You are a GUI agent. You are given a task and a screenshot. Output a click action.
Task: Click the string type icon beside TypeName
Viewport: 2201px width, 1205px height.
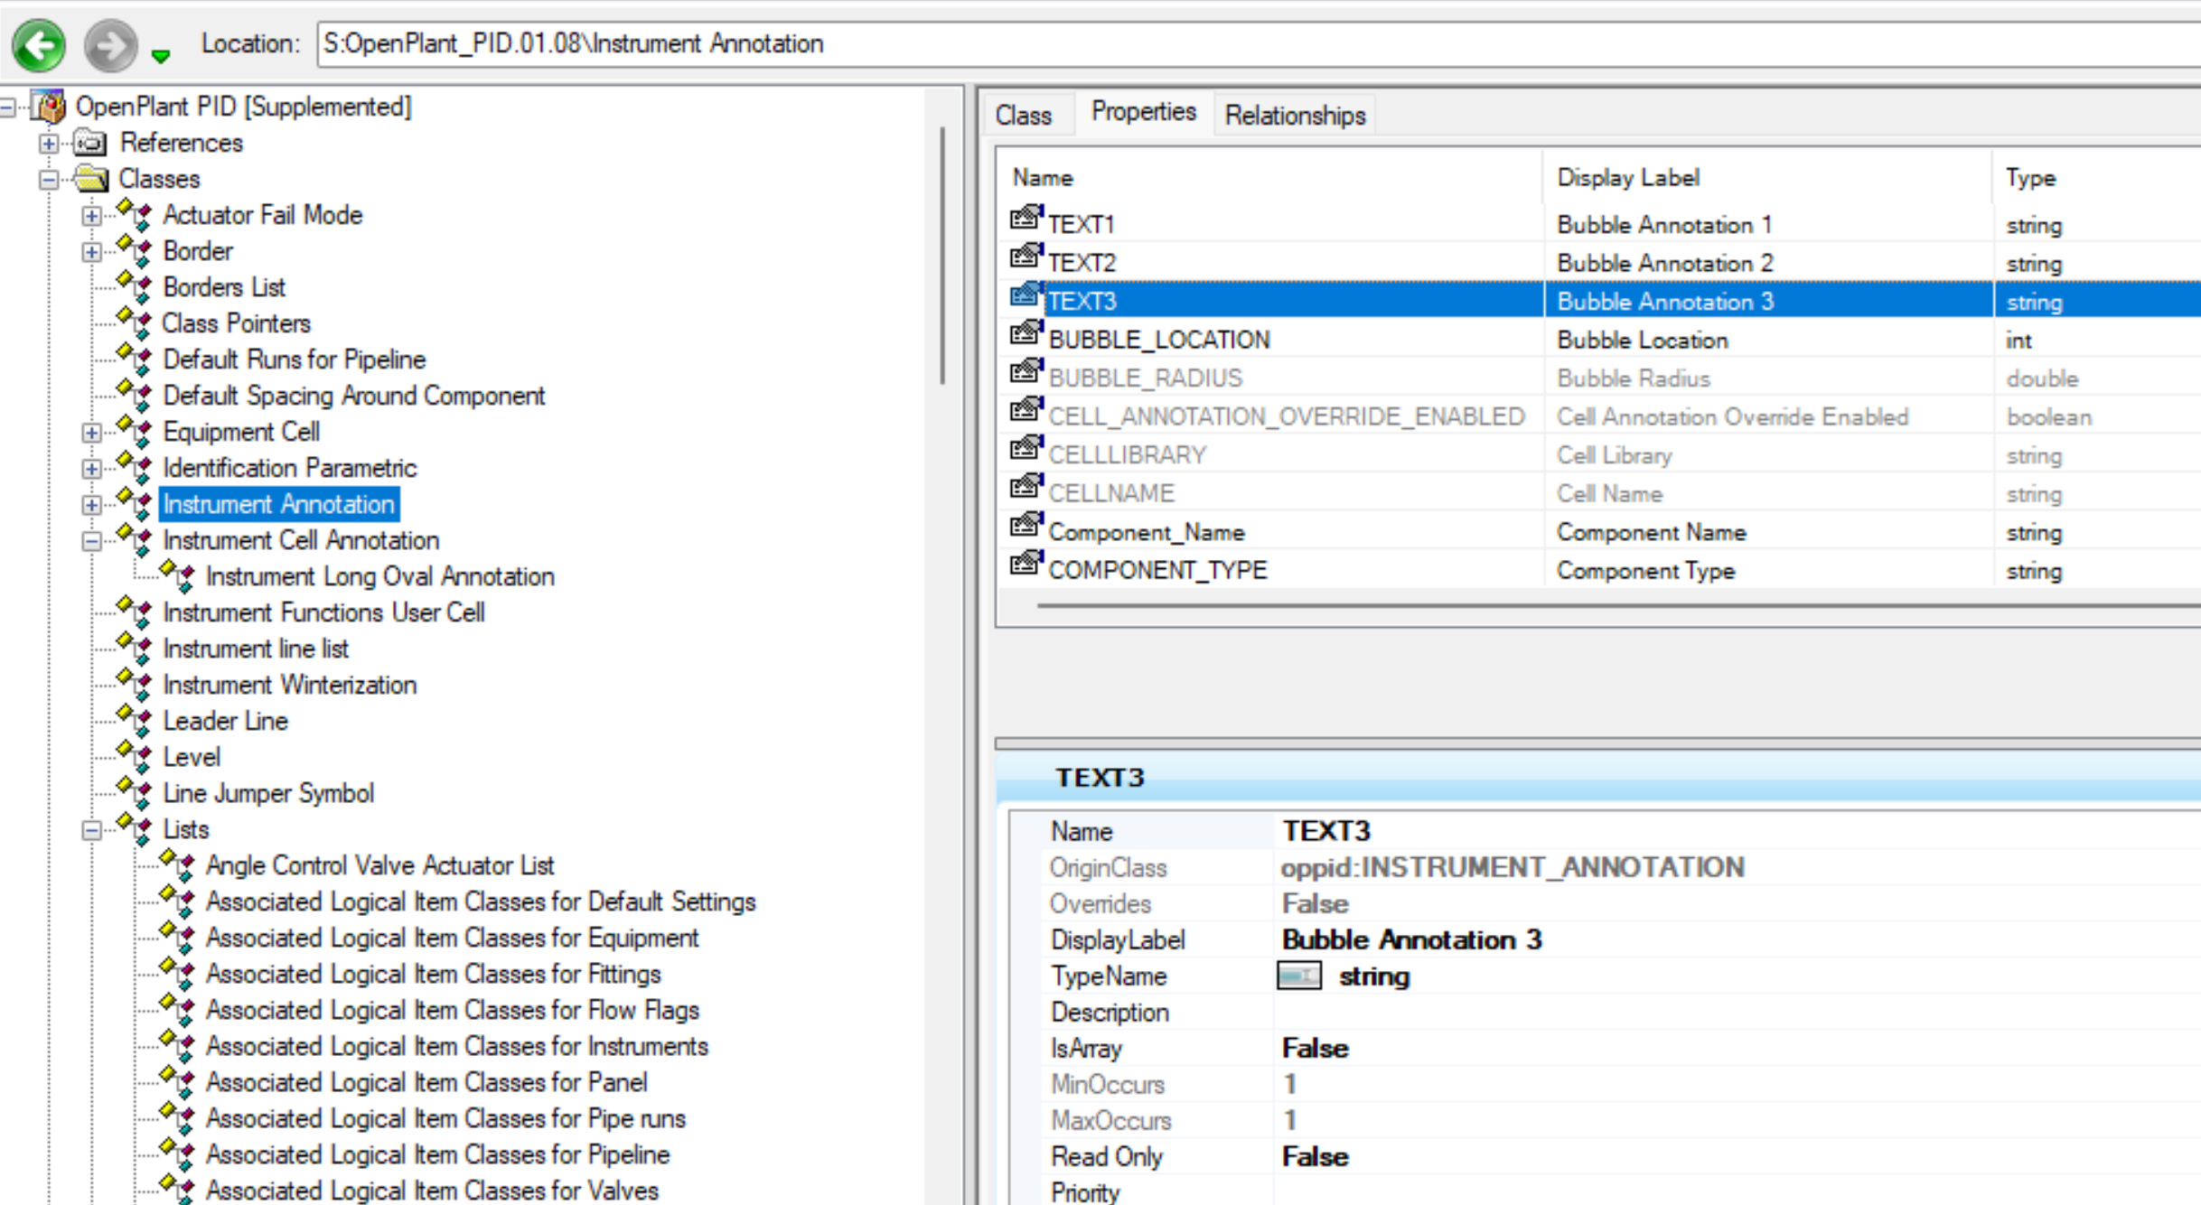point(1298,976)
